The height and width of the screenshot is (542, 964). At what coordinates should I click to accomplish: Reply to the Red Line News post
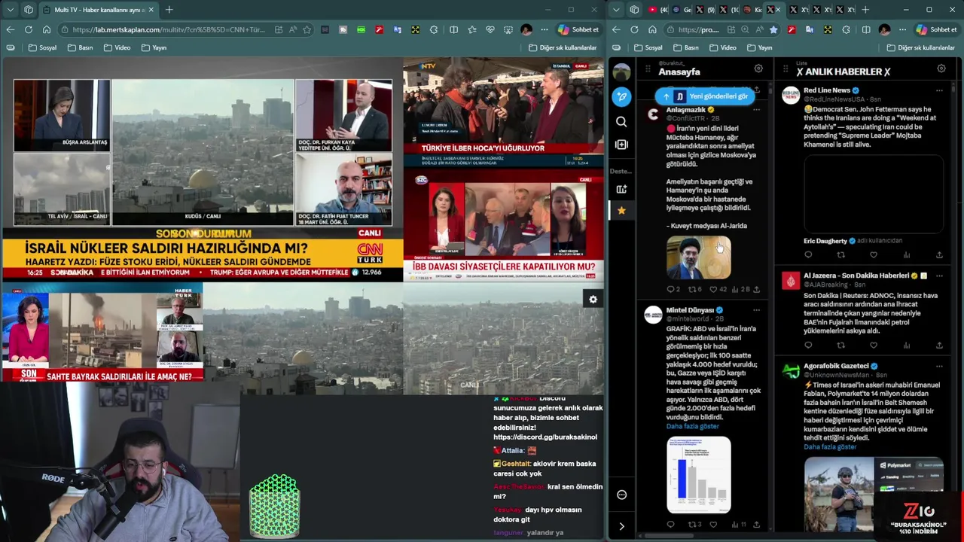[808, 254]
